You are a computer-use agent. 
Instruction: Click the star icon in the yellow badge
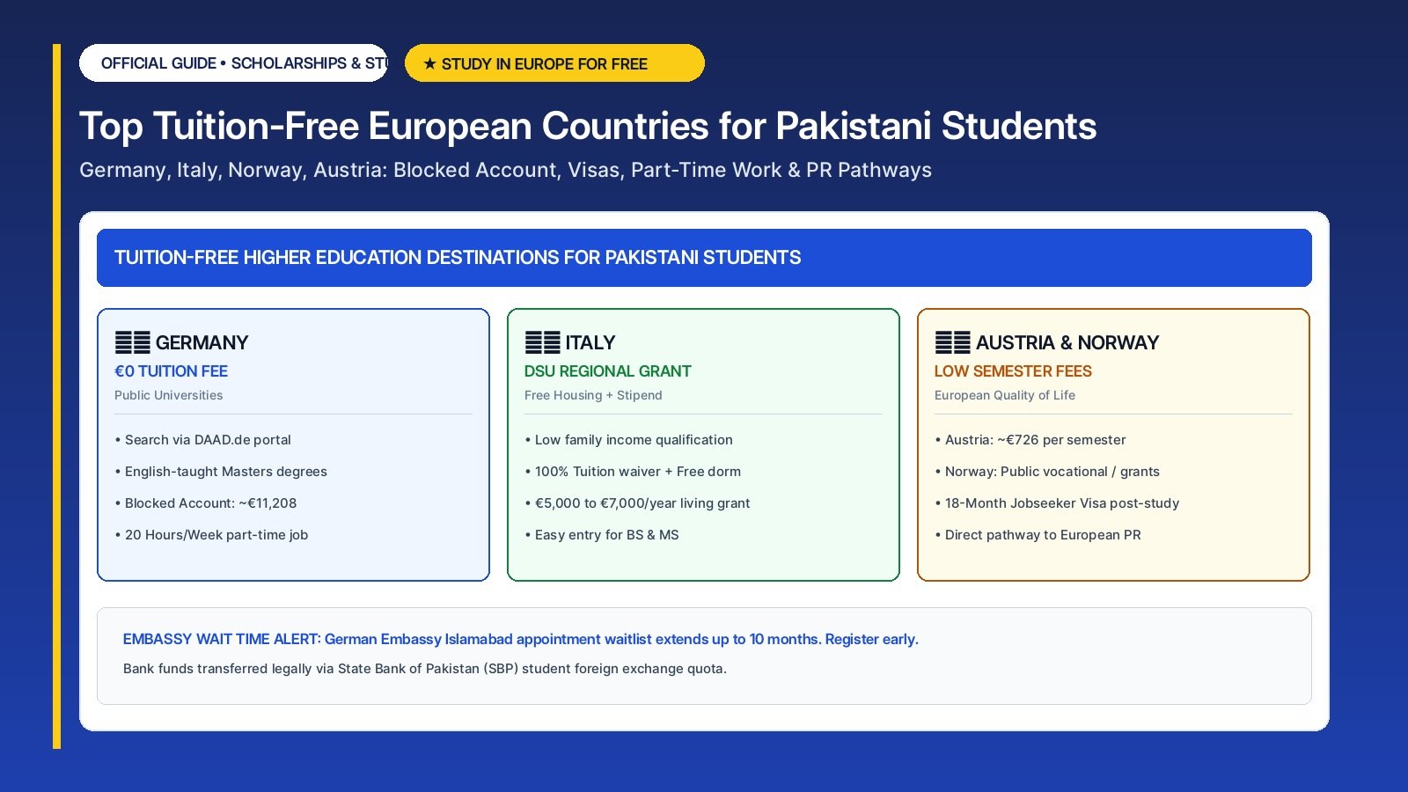click(429, 63)
